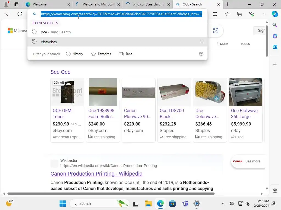Open the Microsoft 365 sidebar icon
Screen dimensions: 281x210
tap(275, 36)
